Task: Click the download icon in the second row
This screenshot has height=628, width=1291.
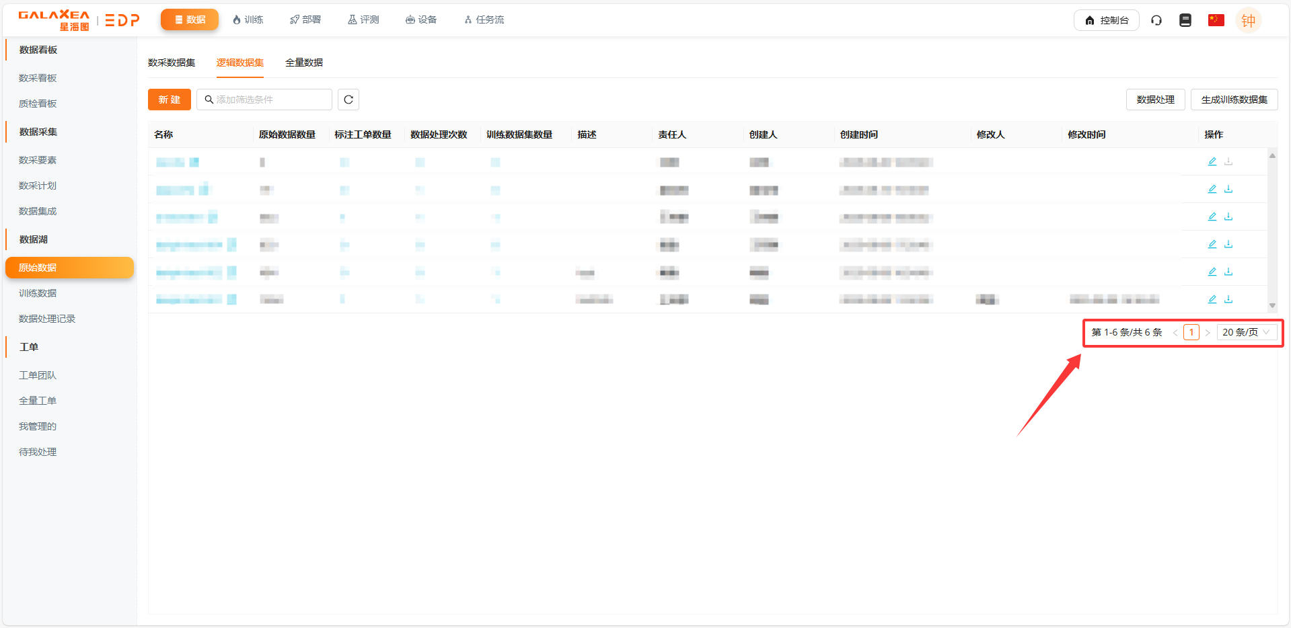Action: [1228, 189]
